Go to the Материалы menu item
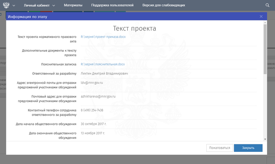The height and width of the screenshot is (164, 275). point(73,5)
